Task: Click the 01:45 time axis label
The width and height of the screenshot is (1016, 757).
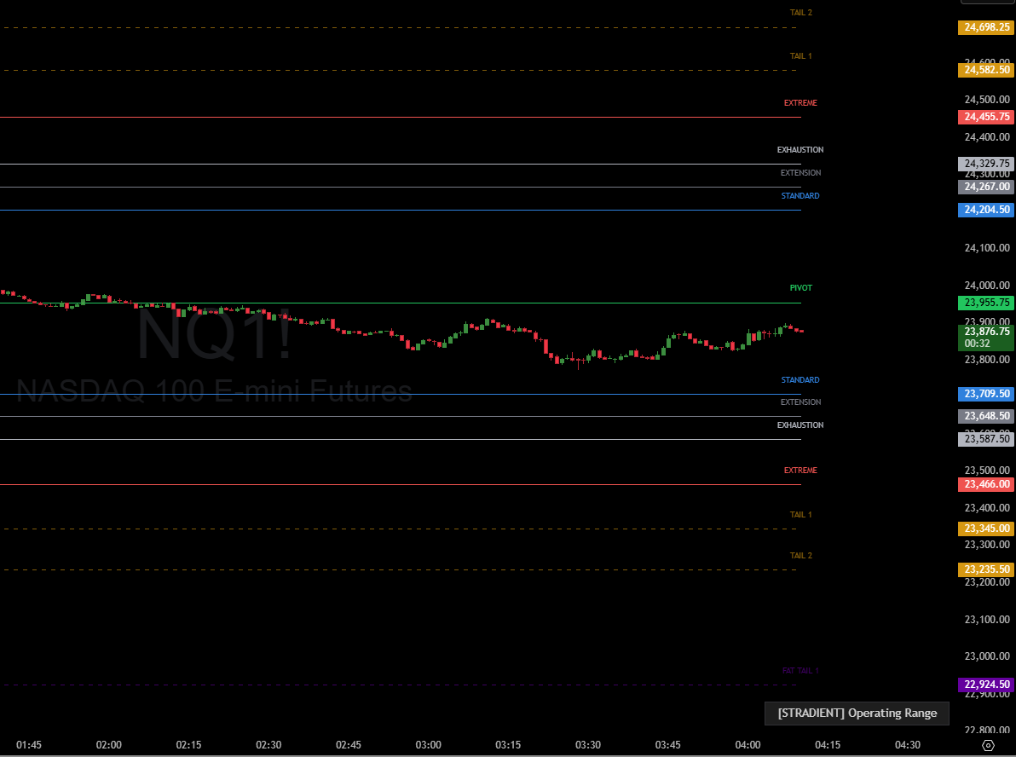Action: [29, 745]
